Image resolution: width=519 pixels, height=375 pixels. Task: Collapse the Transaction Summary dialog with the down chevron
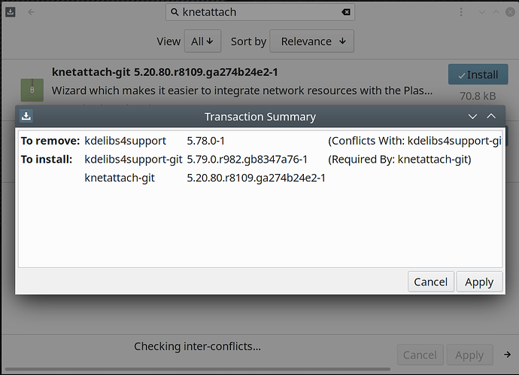472,116
